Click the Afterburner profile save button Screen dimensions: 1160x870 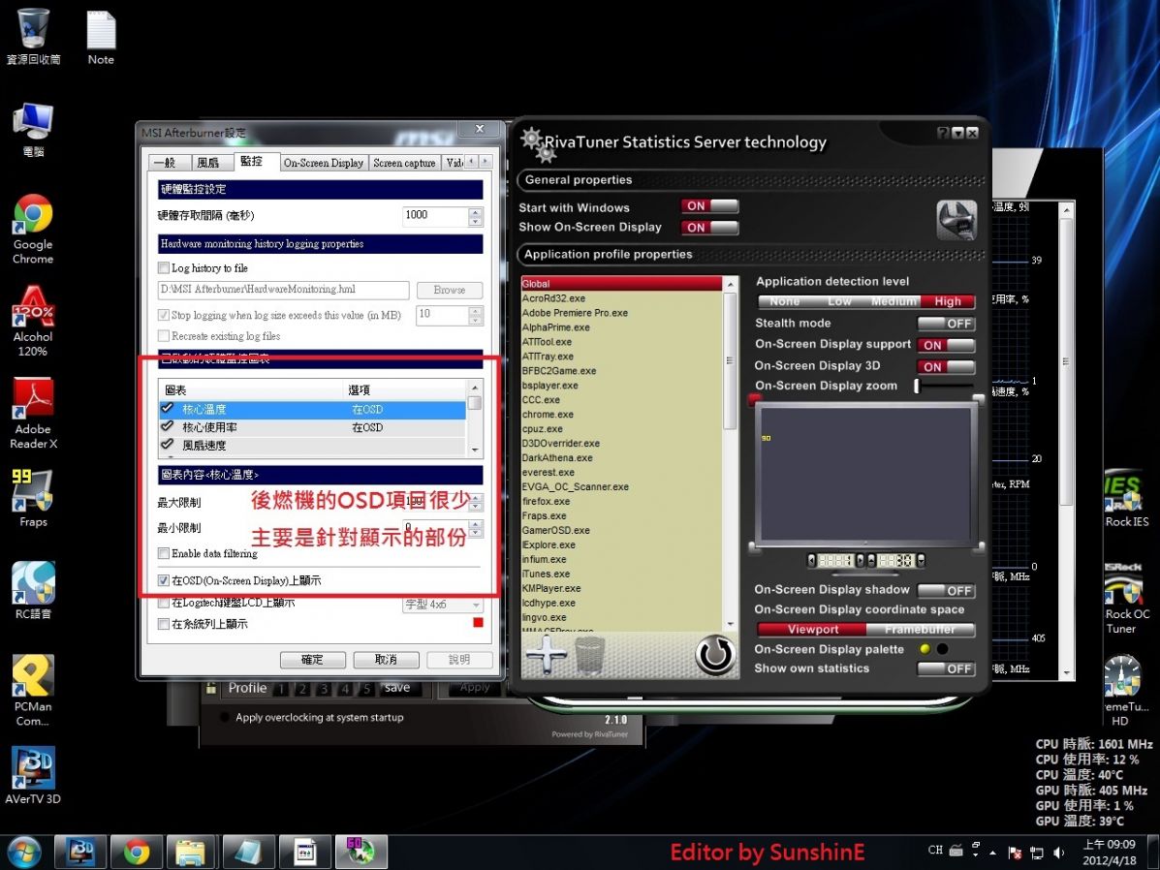pos(397,688)
